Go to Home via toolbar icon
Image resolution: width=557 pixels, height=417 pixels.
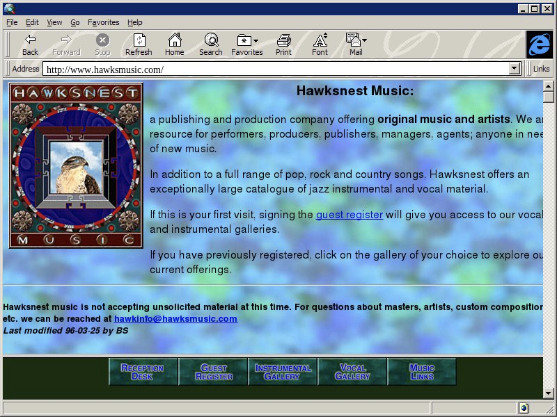click(174, 44)
